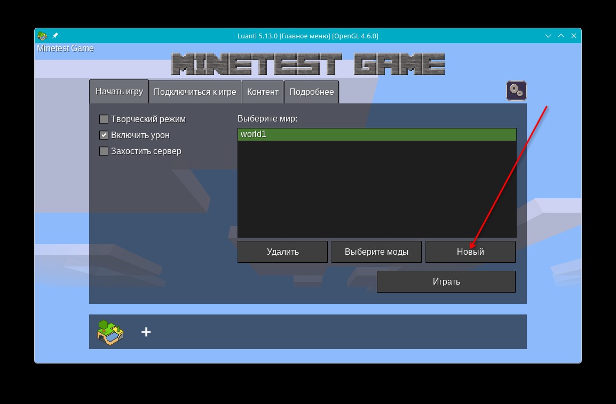The width and height of the screenshot is (616, 404).
Task: Create a world with Новый button
Action: pos(470,252)
